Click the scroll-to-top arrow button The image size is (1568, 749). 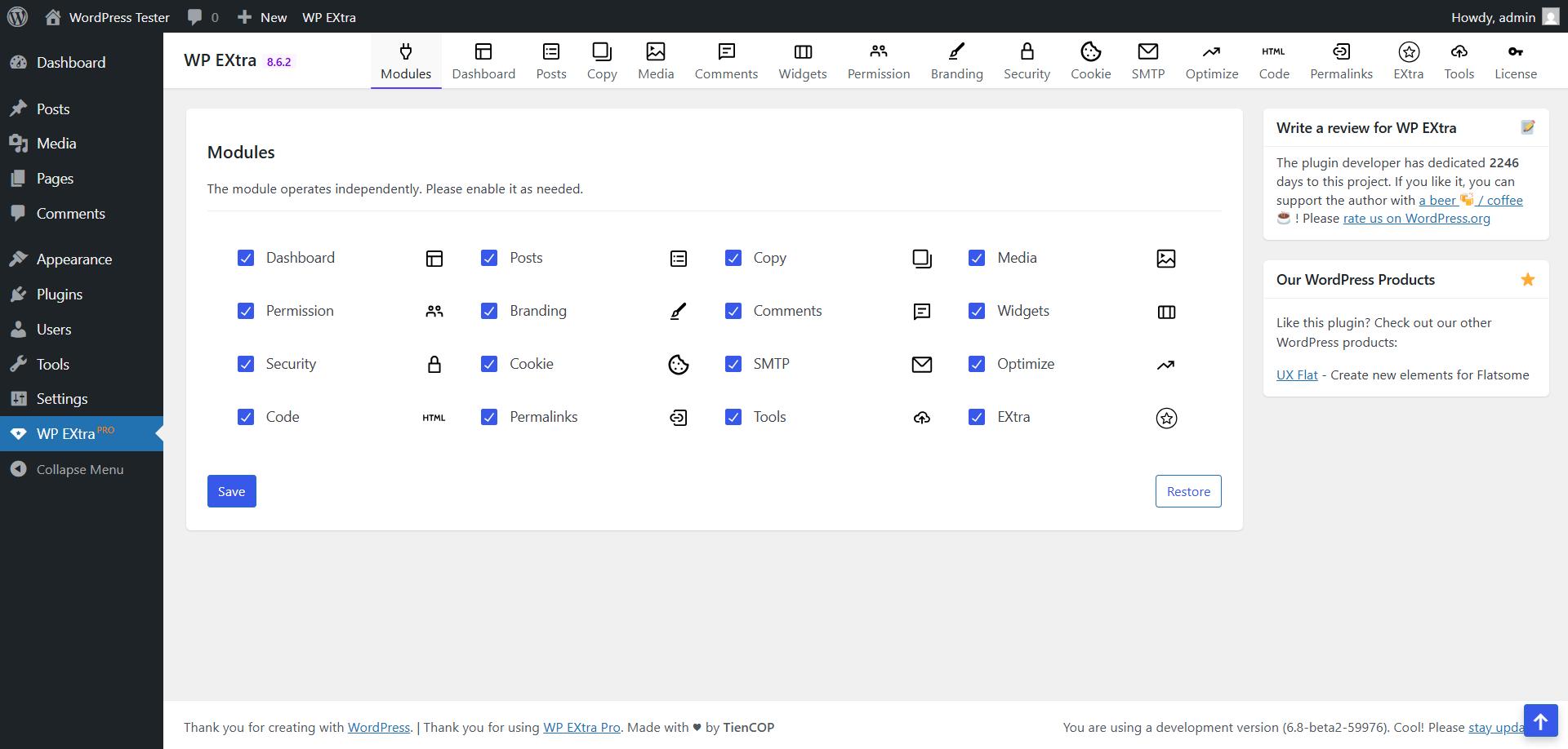pyautogui.click(x=1540, y=721)
